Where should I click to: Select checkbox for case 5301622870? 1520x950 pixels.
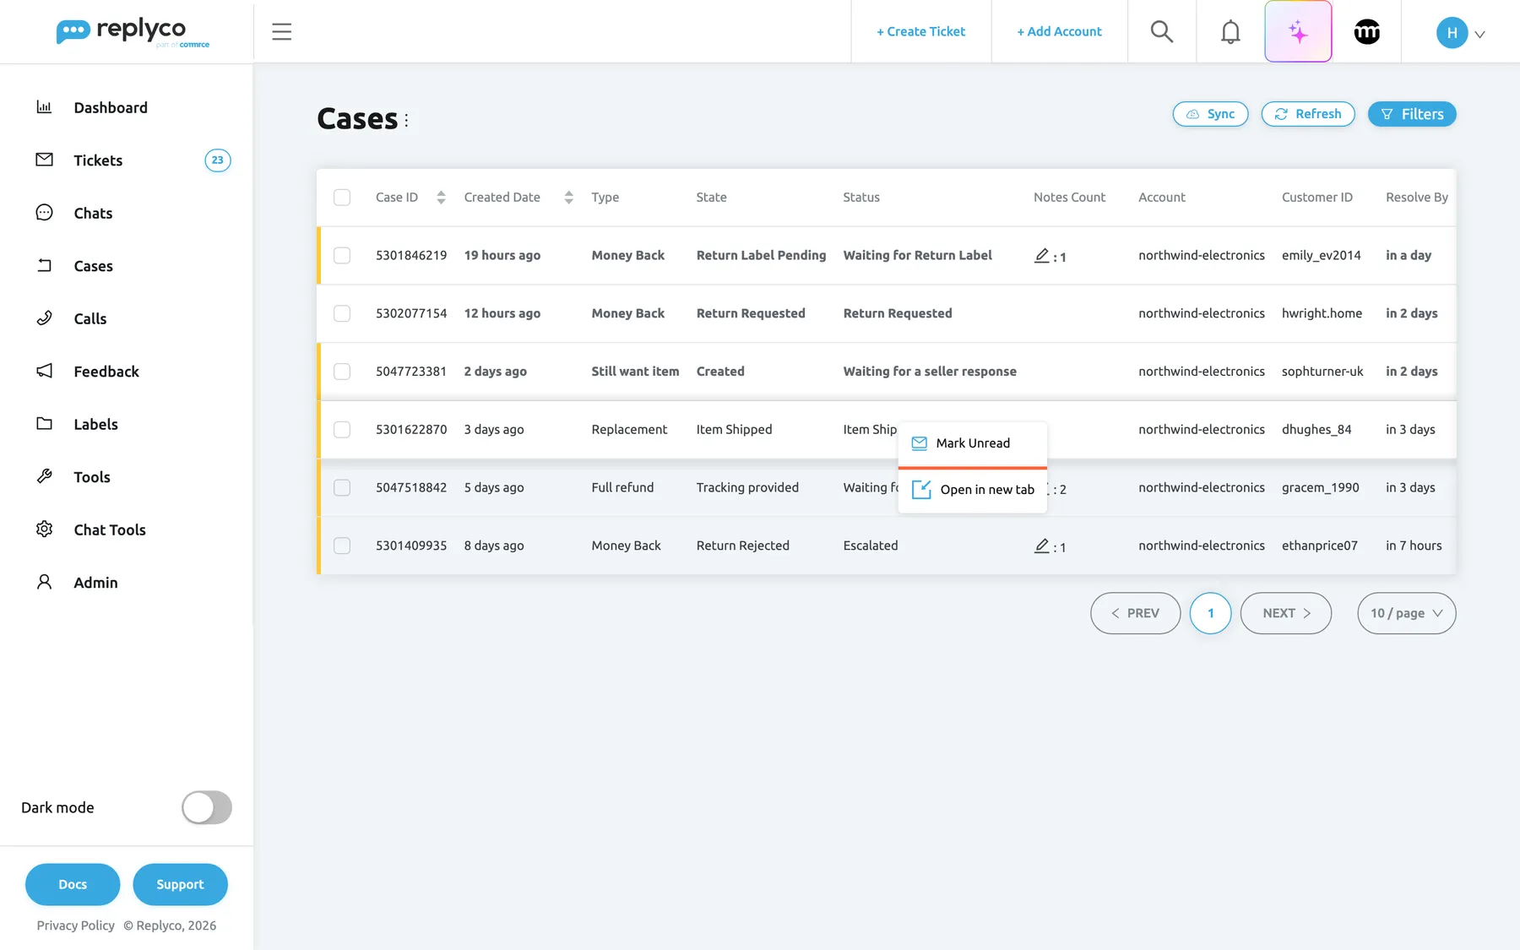342,430
